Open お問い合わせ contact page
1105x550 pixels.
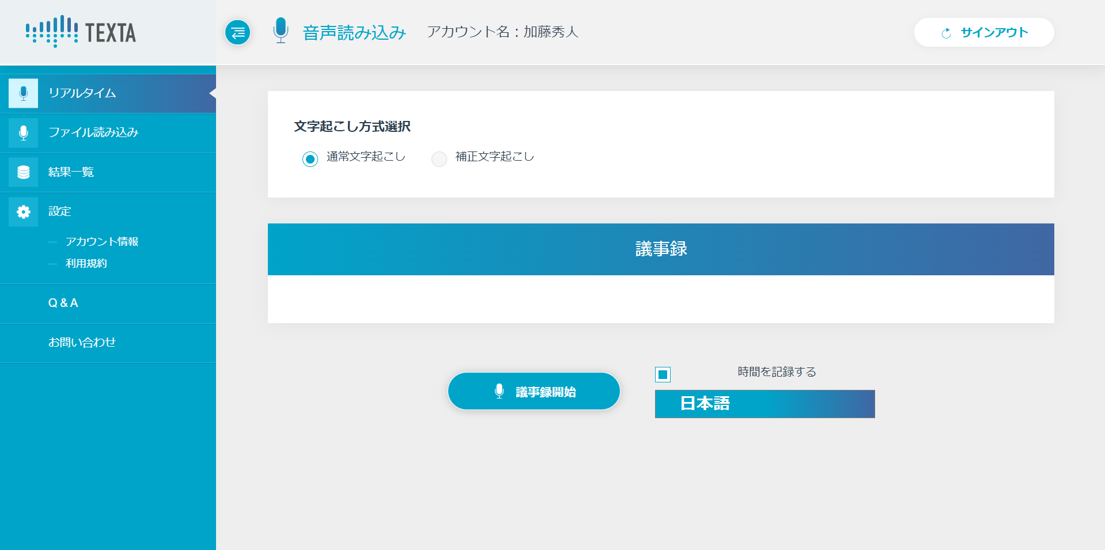[x=108, y=343]
